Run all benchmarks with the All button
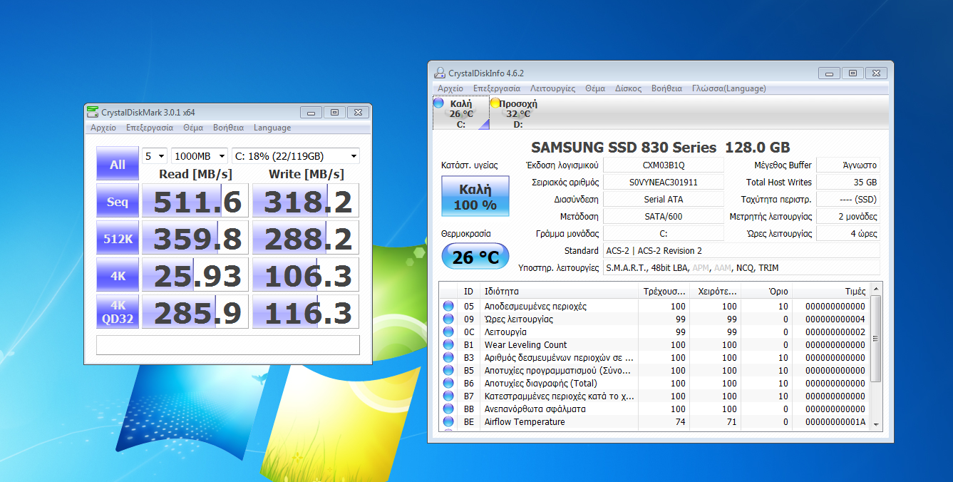The image size is (953, 482). coord(118,164)
